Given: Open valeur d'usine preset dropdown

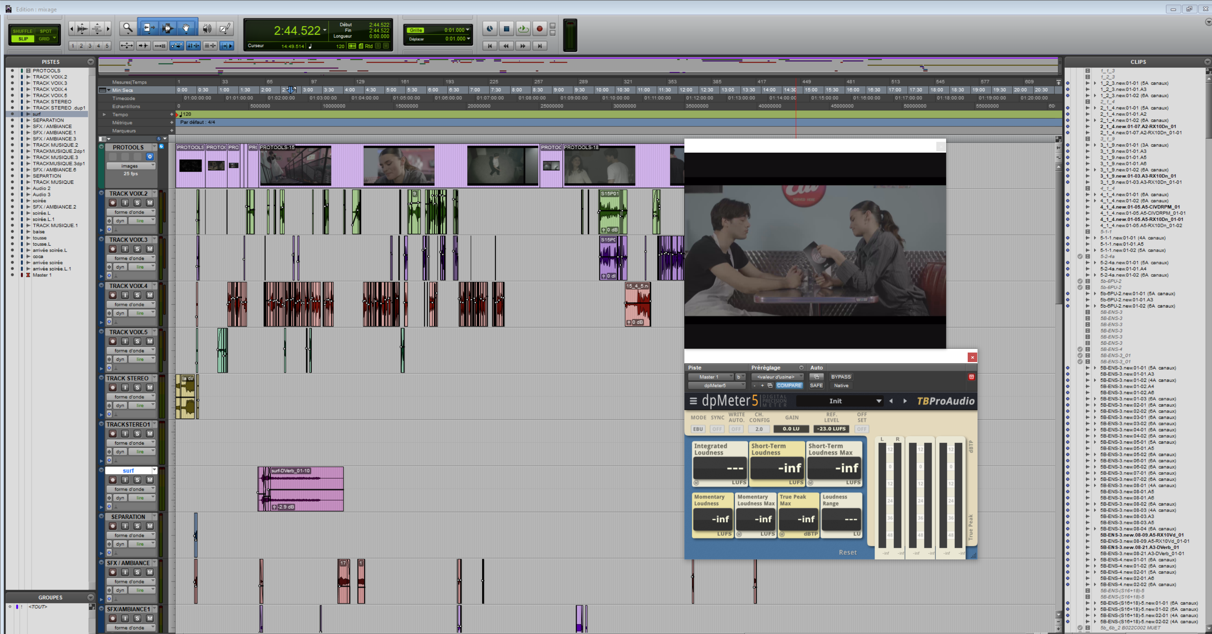Looking at the screenshot, I should 777,377.
